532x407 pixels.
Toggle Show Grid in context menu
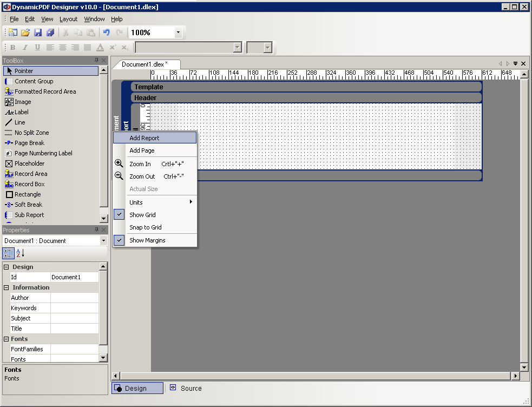point(155,215)
